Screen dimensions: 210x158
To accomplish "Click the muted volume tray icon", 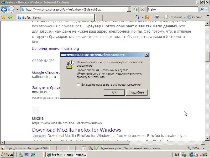I will pyautogui.click(x=196, y=155).
